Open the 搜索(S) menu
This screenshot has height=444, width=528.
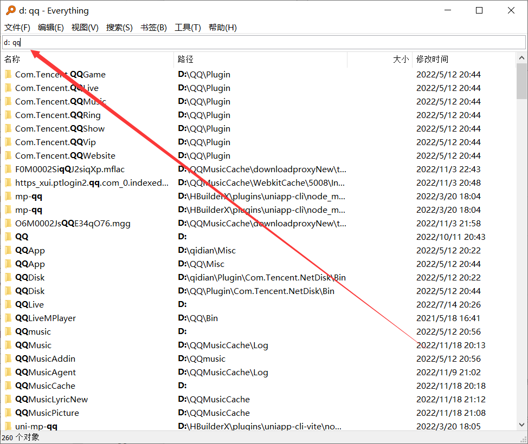[x=119, y=28]
